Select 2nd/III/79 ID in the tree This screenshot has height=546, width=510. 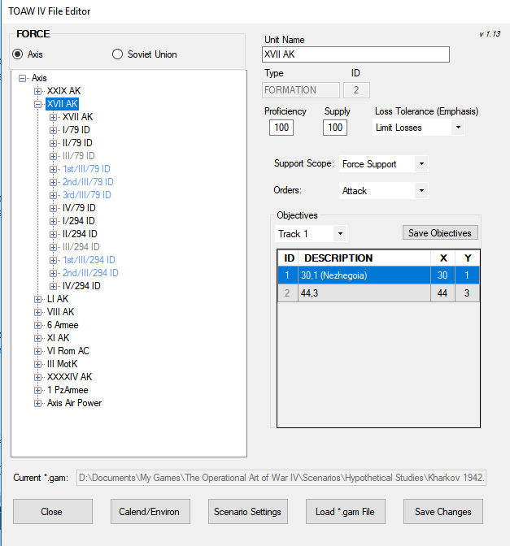tap(88, 182)
